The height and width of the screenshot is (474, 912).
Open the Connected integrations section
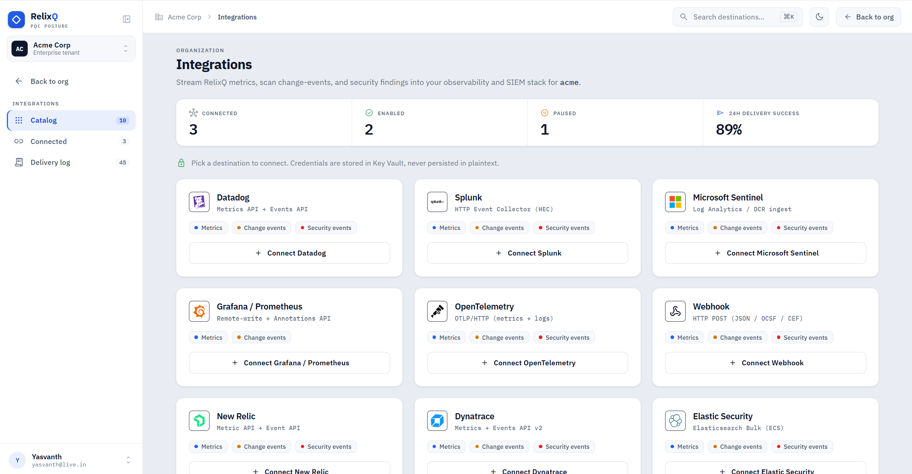tap(71, 141)
